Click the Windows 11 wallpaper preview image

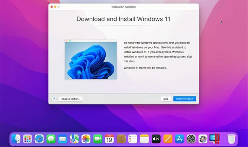coord(91,59)
